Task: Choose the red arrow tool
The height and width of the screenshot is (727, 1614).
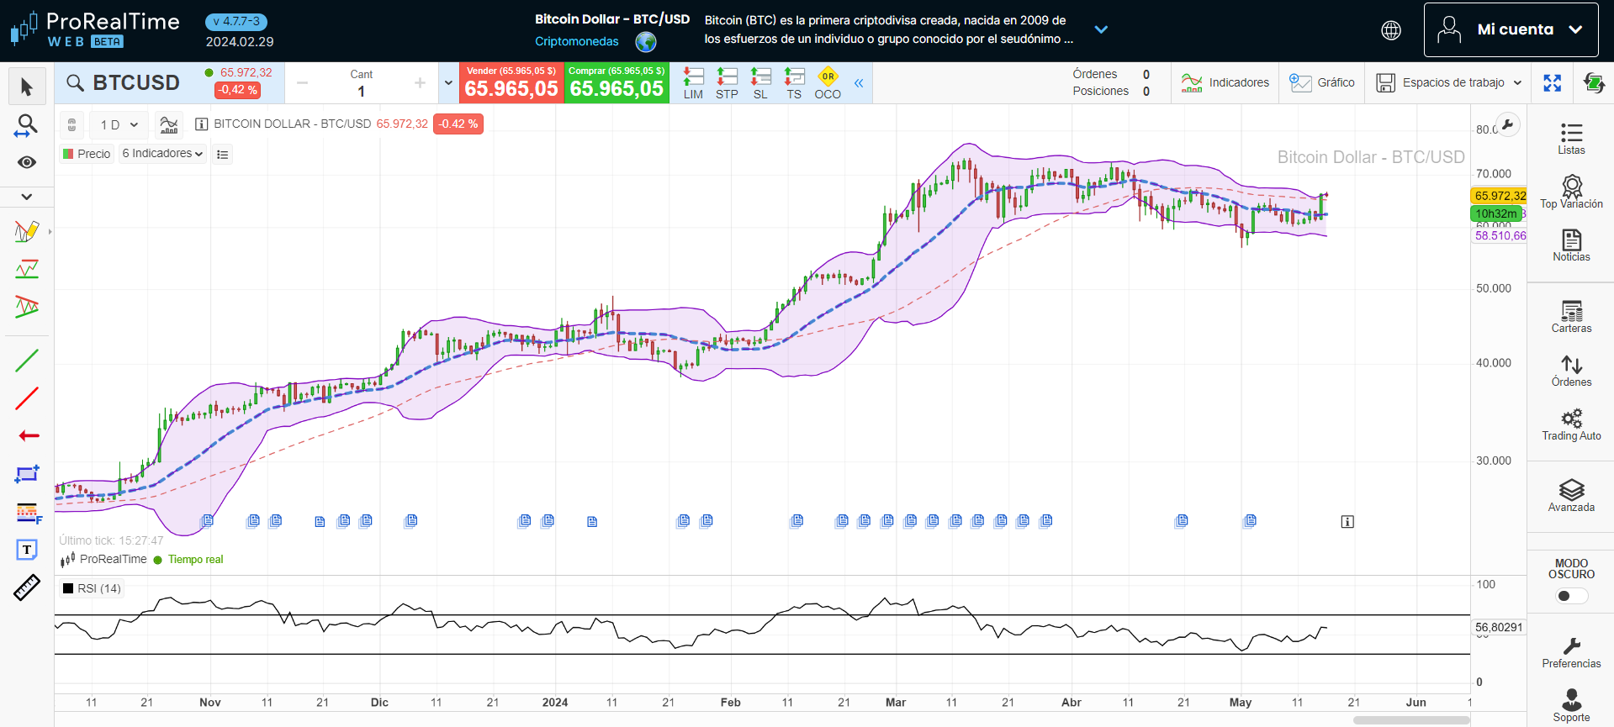Action: click(x=29, y=435)
